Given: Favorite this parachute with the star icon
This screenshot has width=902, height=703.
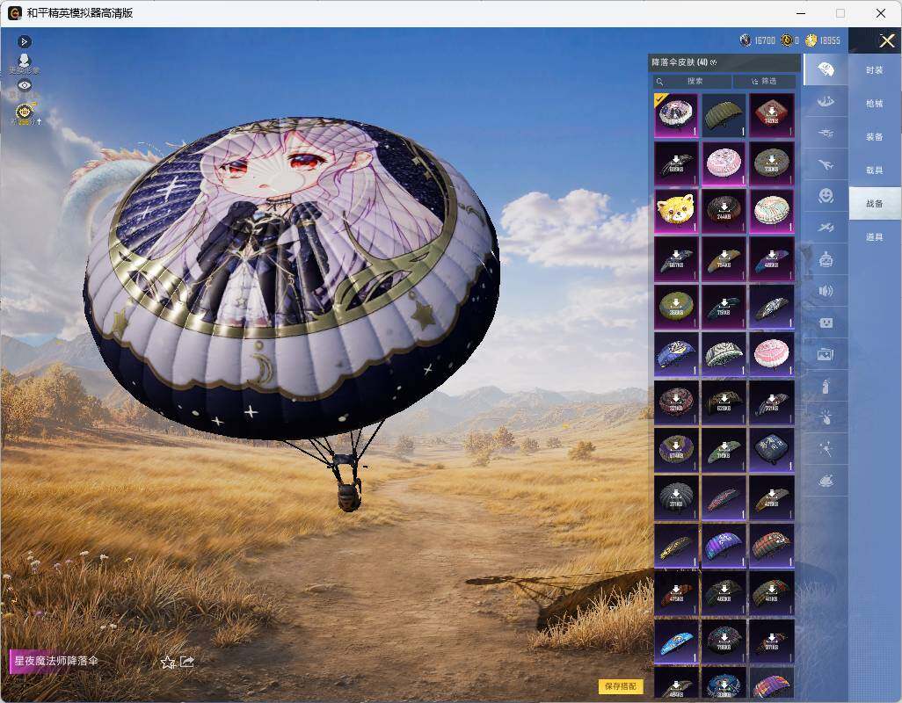Looking at the screenshot, I should coord(168,663).
